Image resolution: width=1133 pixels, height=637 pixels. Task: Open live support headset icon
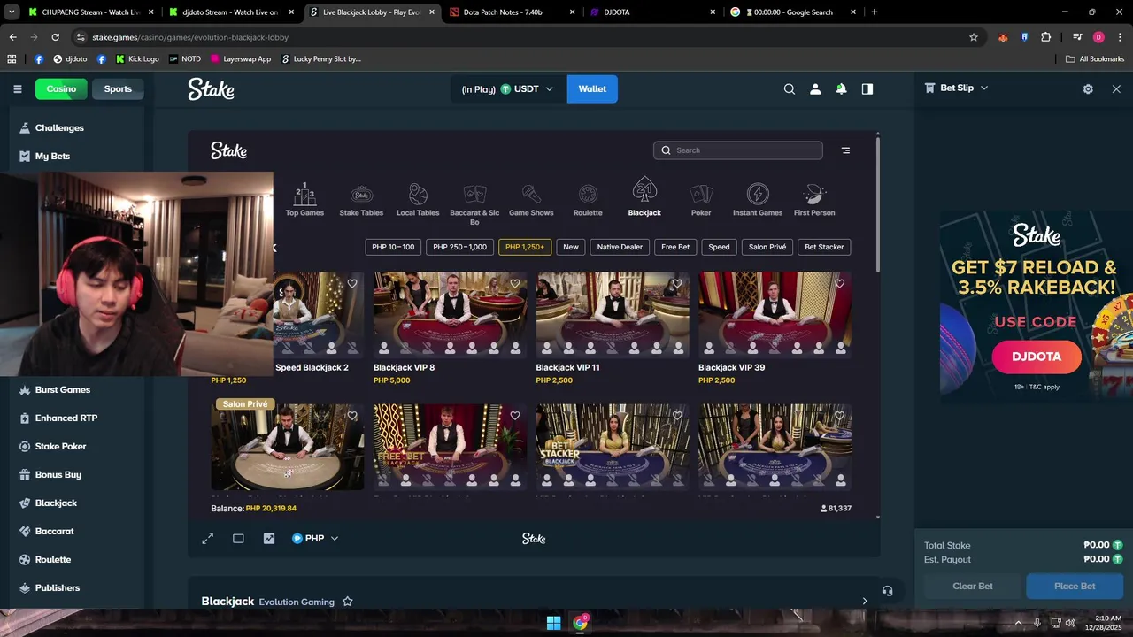coord(888,591)
